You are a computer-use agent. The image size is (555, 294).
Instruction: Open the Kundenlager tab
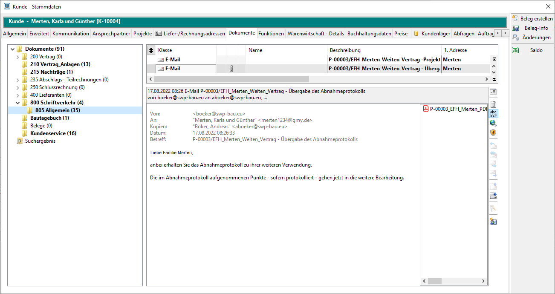click(432, 34)
